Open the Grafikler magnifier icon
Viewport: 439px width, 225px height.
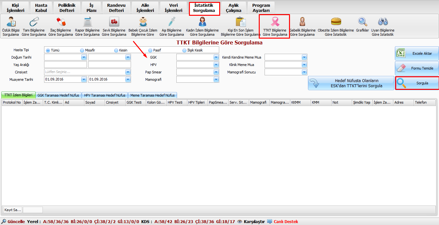click(x=362, y=22)
